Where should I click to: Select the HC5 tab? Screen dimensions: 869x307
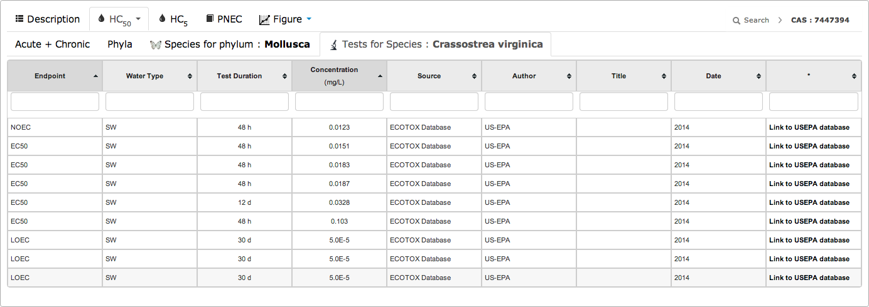click(173, 19)
